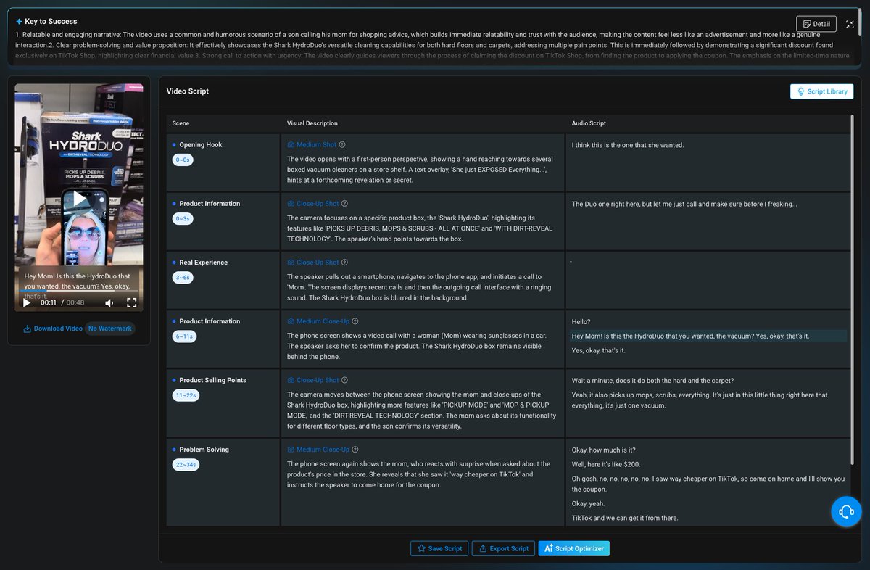Click the AI icon on Script Optimizer button

[548, 548]
